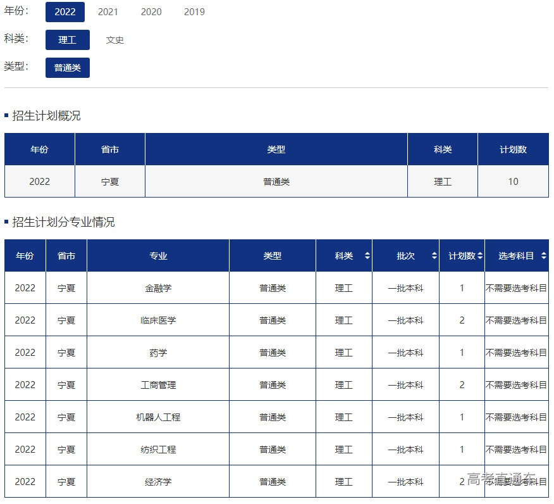Select the 2022 year filter

[65, 12]
